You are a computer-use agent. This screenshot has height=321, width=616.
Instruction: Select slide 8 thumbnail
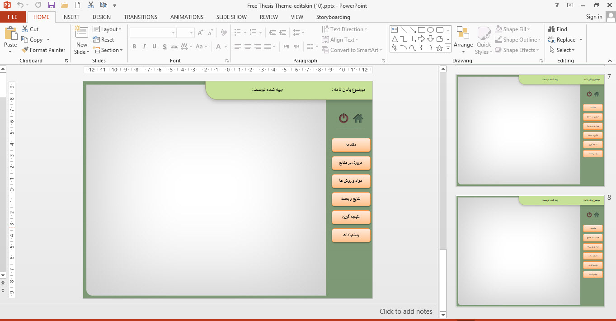[530, 251]
